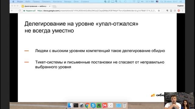Viewport: 195px width, 109px height.
Task: Open the blue Downloads folder in Dock
Action: (x=119, y=105)
